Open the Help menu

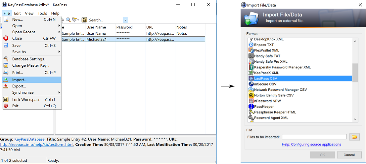pyautogui.click(x=55, y=13)
